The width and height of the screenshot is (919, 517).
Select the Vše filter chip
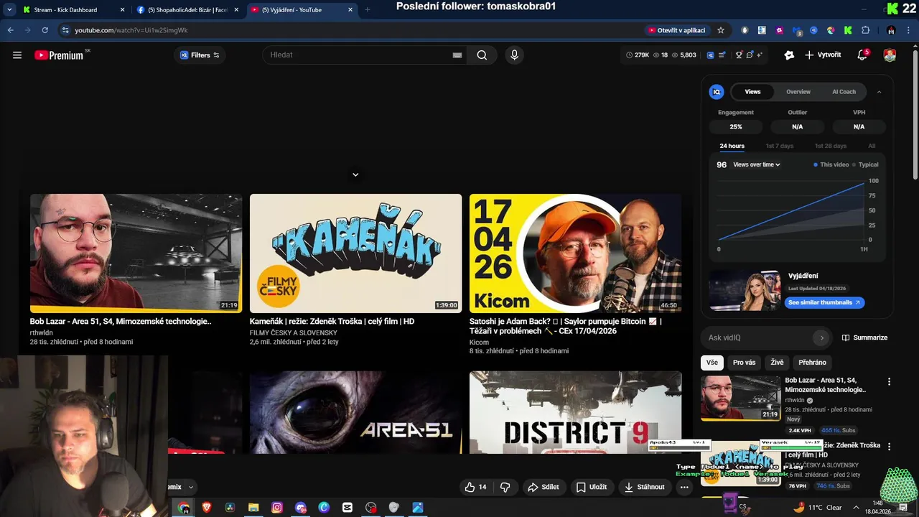(712, 363)
